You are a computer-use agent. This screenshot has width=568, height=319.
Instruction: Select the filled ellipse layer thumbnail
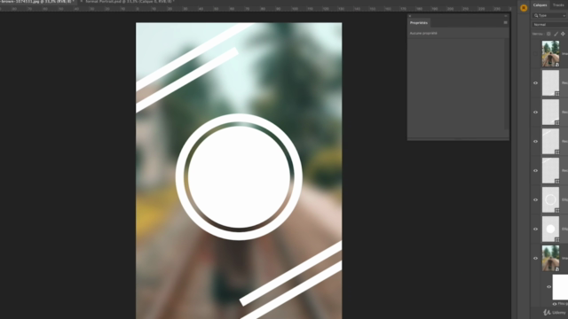(550, 229)
